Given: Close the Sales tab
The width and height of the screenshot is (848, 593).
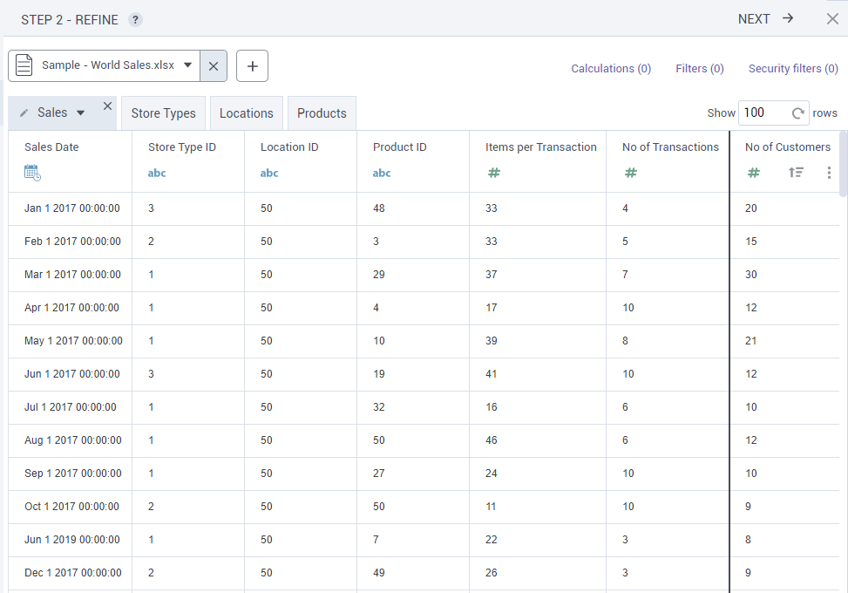Looking at the screenshot, I should click(x=107, y=106).
